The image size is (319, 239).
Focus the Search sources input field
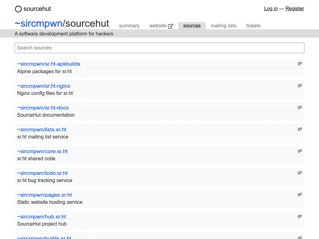point(159,48)
